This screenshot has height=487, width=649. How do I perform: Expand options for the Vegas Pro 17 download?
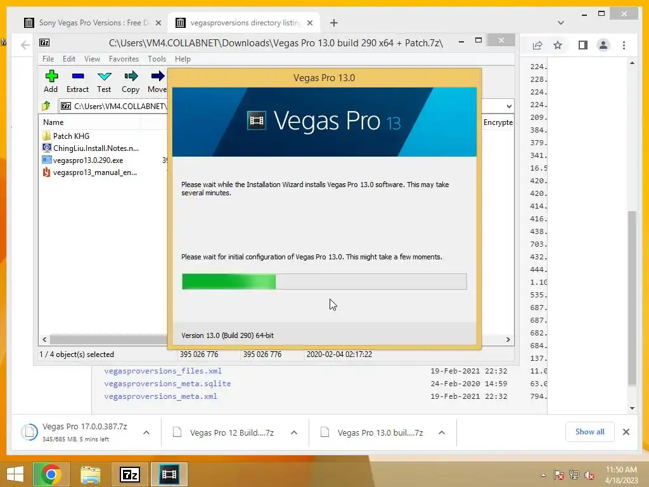click(x=146, y=432)
